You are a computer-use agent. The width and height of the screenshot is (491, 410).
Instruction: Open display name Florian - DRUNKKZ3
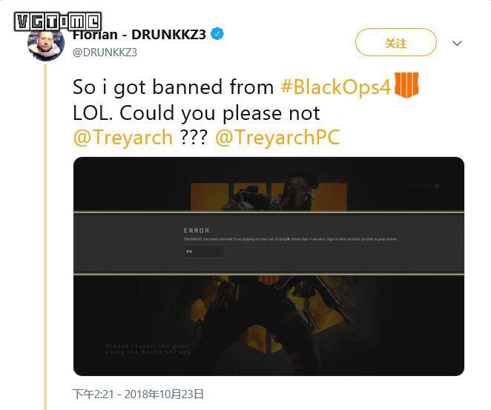[x=139, y=34]
